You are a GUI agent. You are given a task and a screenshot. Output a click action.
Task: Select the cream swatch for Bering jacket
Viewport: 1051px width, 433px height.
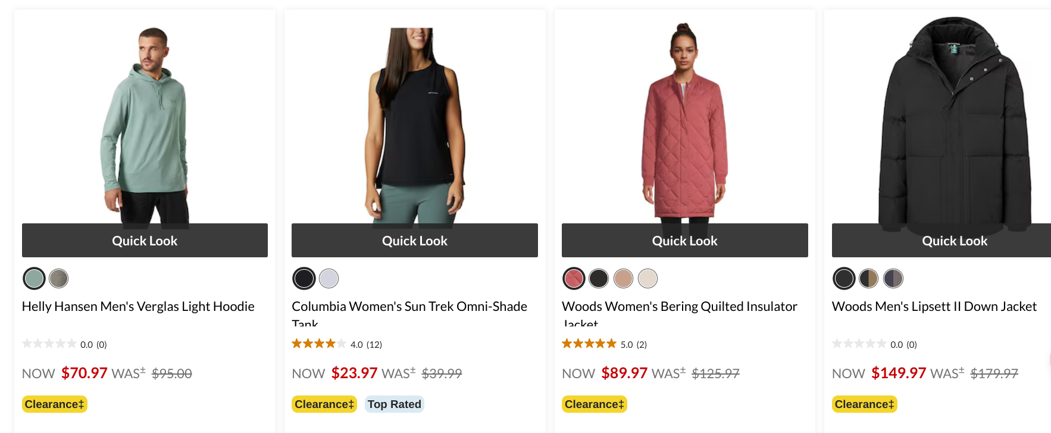pos(648,278)
